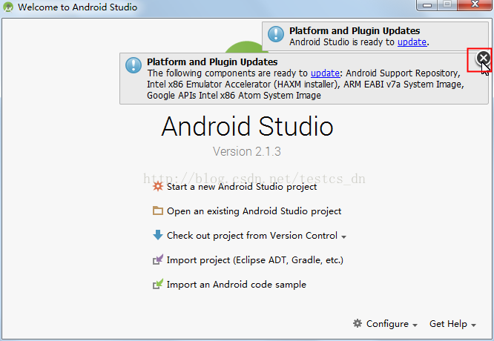Image resolution: width=494 pixels, height=341 pixels.
Task: Open the update link in 'Android Studio is ready' notification
Action: click(412, 42)
